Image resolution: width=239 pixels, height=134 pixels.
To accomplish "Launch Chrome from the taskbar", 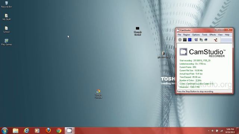I will 59,131.
